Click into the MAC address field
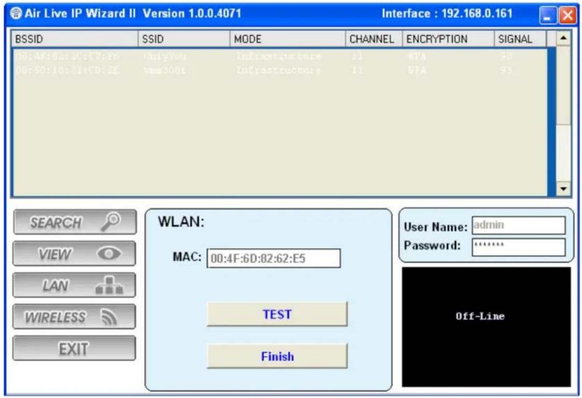Screen dimensions: 582x398 [274, 259]
